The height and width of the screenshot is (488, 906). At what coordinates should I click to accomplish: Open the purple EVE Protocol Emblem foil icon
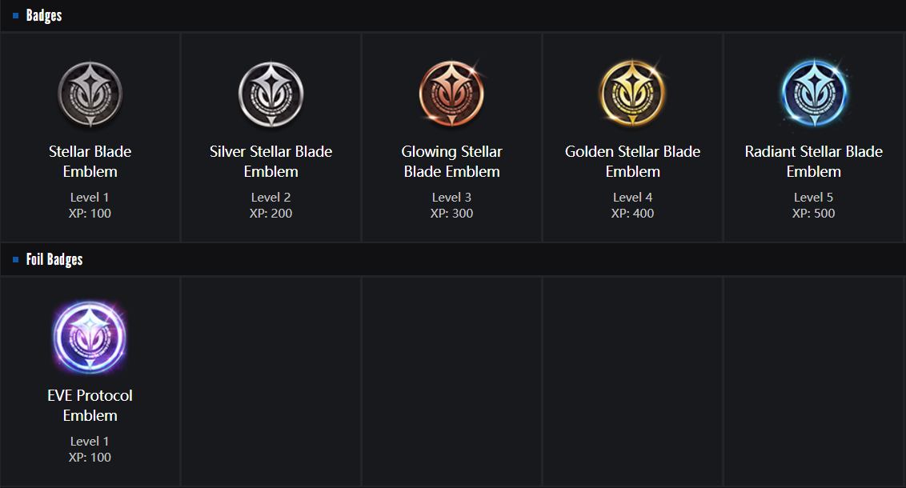tap(90, 338)
